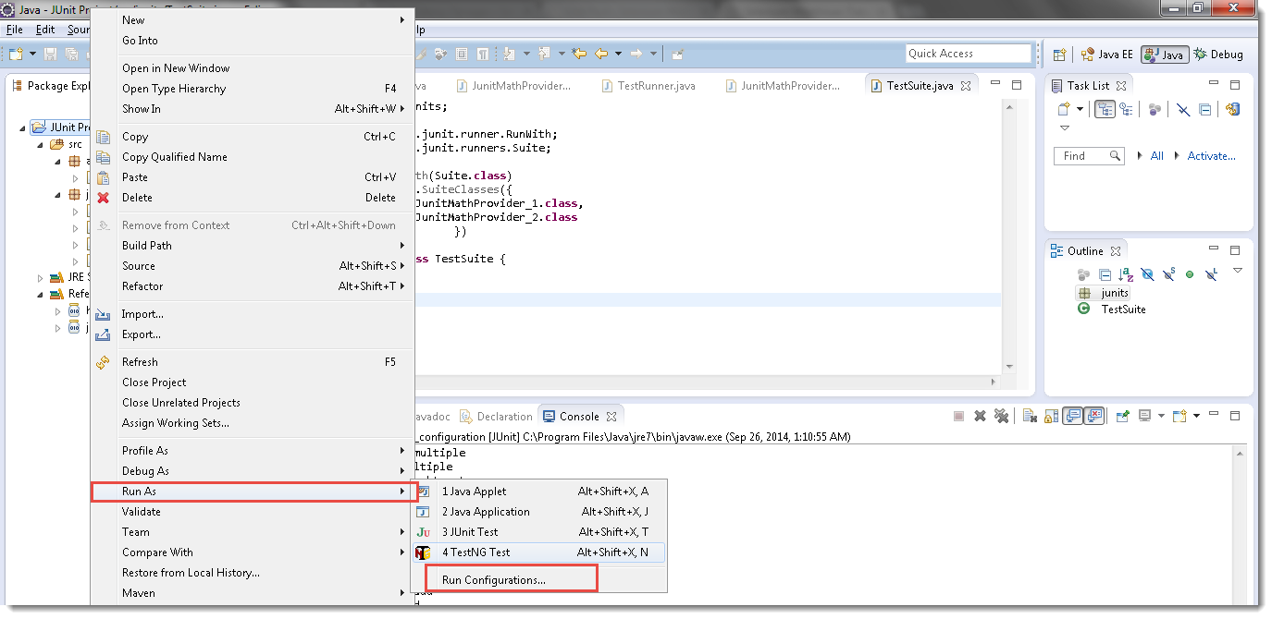Viewport: 1272px width, 619px height.
Task: Click the green circle icon in Outline toolbar
Action: point(1190,274)
